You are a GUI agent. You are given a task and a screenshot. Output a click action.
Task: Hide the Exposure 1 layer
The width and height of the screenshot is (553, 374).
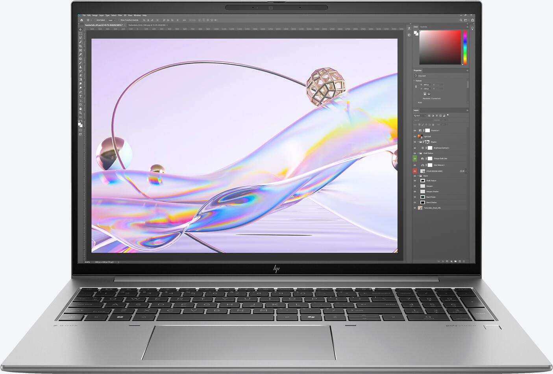click(415, 130)
